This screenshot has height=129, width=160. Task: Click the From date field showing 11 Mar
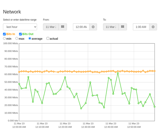pyautogui.click(x=51, y=27)
